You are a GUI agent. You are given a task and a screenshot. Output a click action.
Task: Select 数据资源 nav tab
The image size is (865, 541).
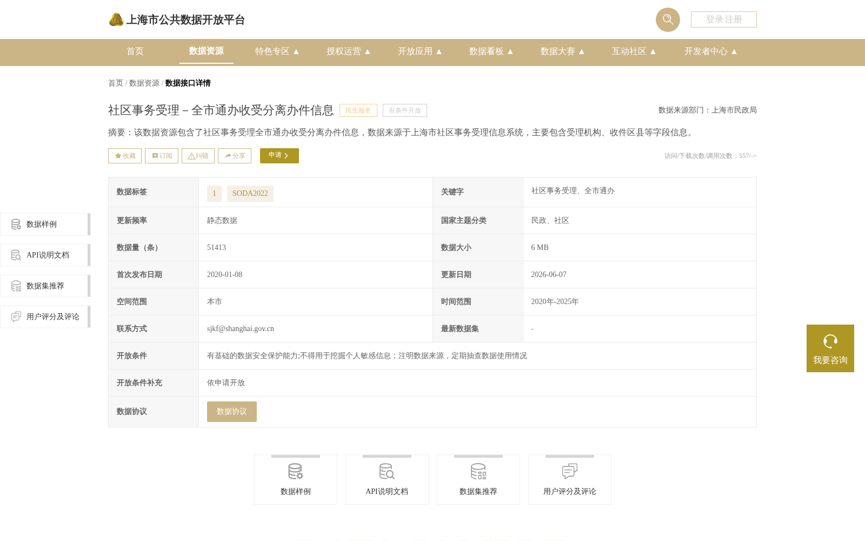click(x=207, y=51)
